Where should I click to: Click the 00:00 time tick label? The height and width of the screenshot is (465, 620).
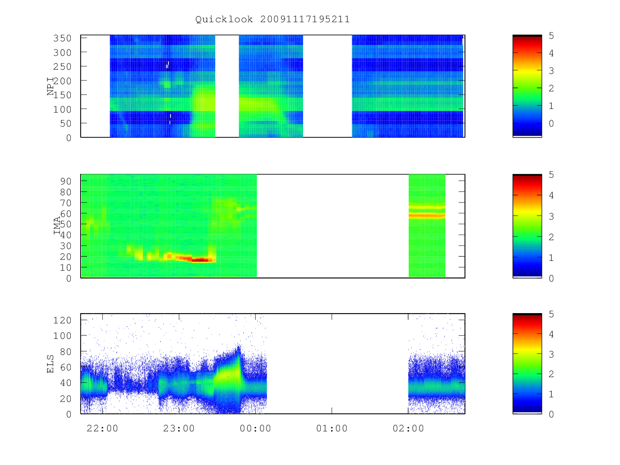255,428
